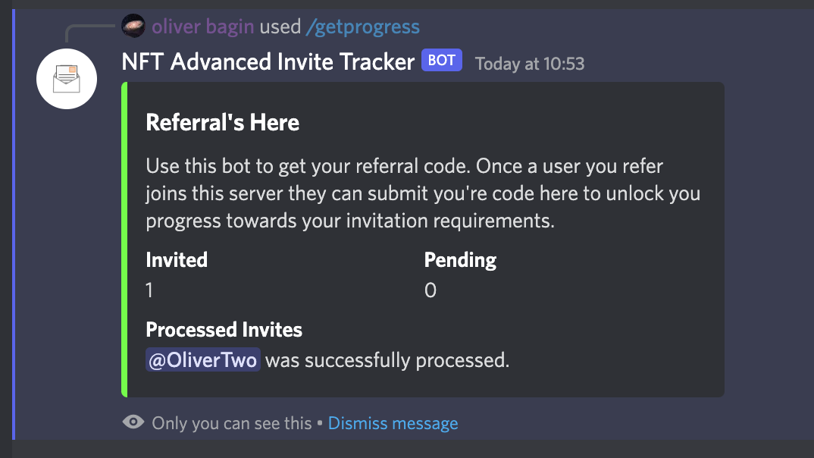Screen dimensions: 814x458
Task: Click the Processed Invites heading
Action: coord(224,330)
